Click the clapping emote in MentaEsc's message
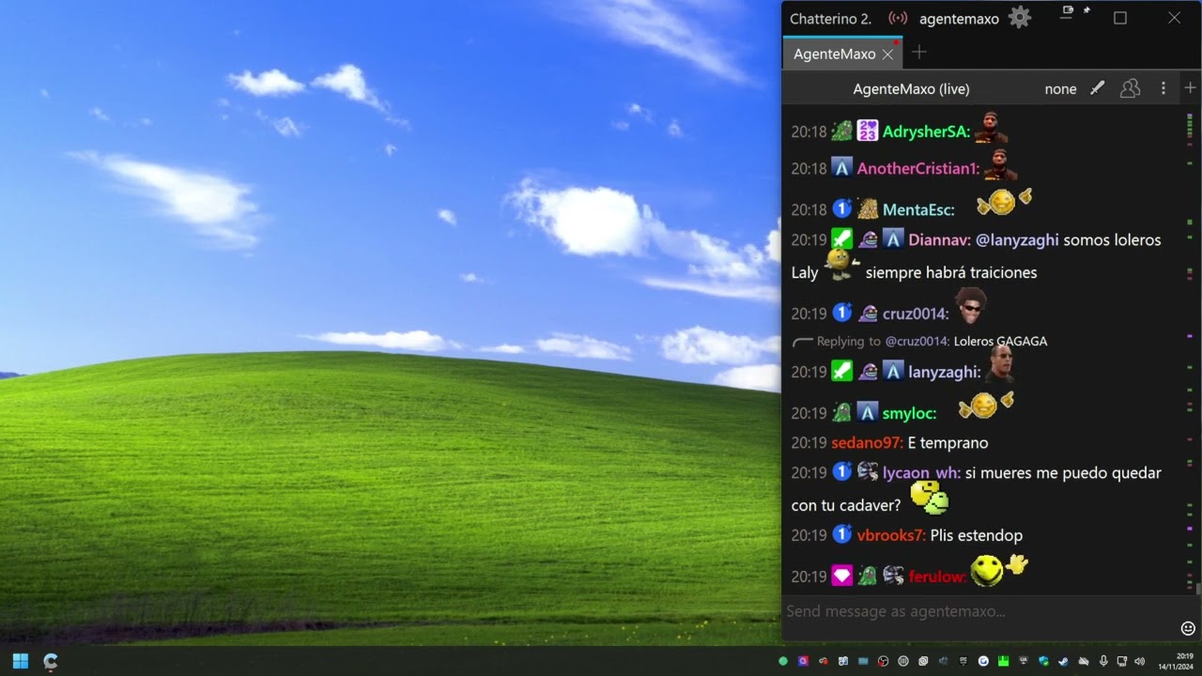1202x676 pixels. point(1004,202)
